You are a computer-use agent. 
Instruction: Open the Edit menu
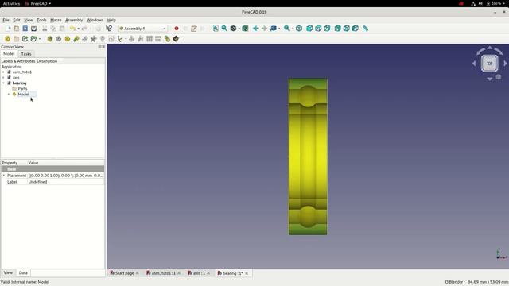tap(17, 20)
